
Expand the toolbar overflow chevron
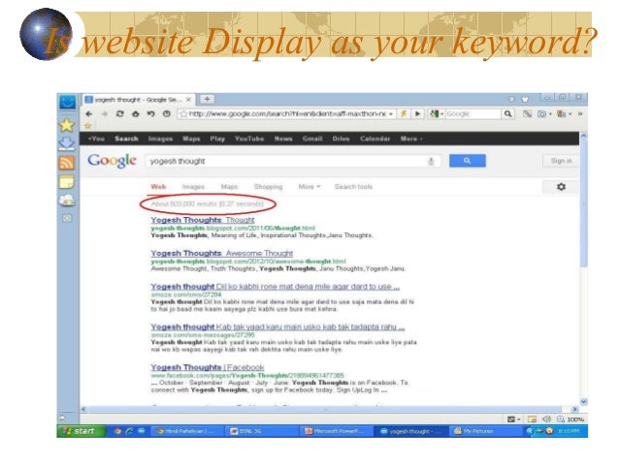pos(580,114)
